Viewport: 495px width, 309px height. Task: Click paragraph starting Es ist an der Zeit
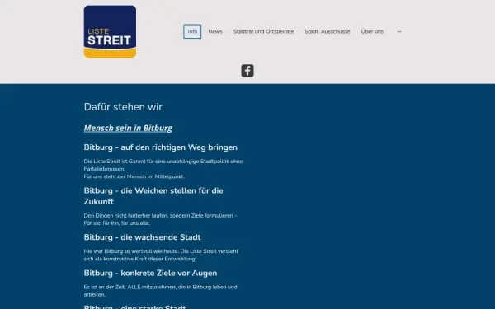point(160,291)
